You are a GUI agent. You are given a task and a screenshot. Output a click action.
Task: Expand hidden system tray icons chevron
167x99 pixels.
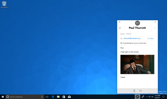(147, 97)
